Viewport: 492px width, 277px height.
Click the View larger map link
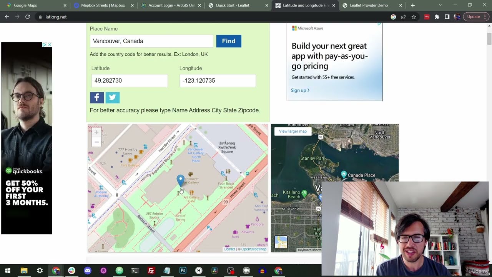click(x=293, y=131)
